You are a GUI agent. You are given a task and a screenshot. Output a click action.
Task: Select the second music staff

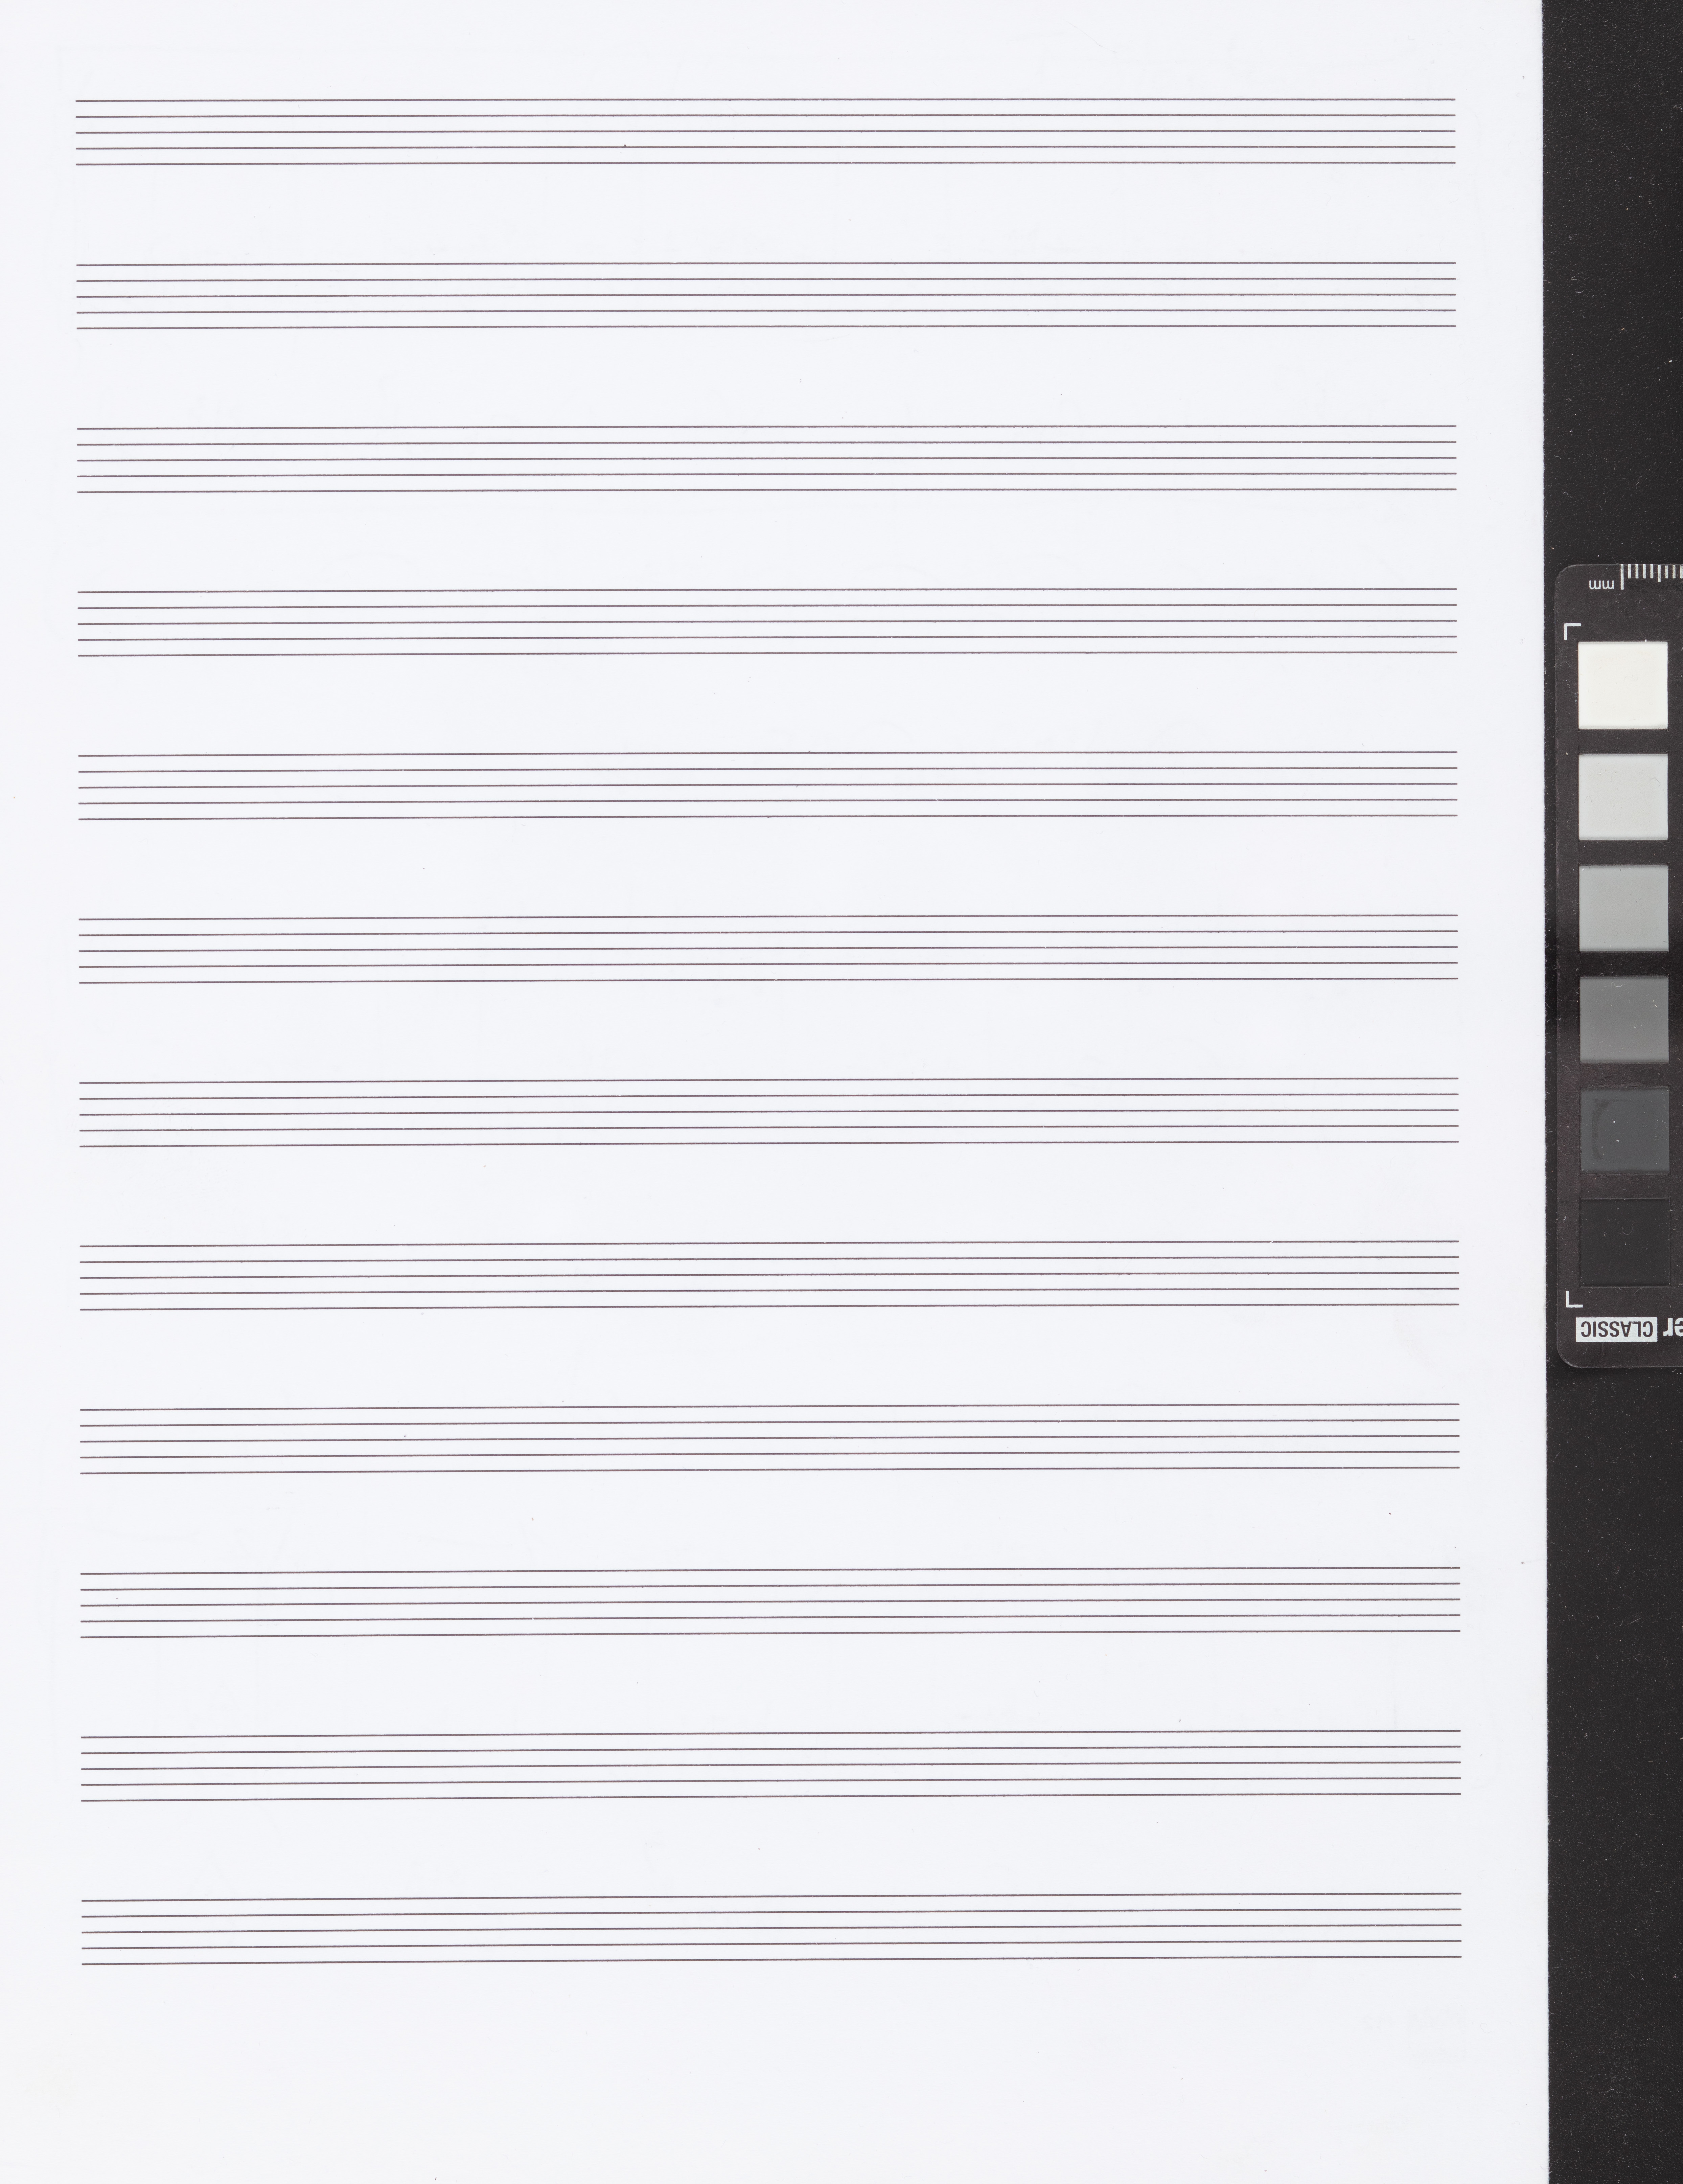click(766, 295)
